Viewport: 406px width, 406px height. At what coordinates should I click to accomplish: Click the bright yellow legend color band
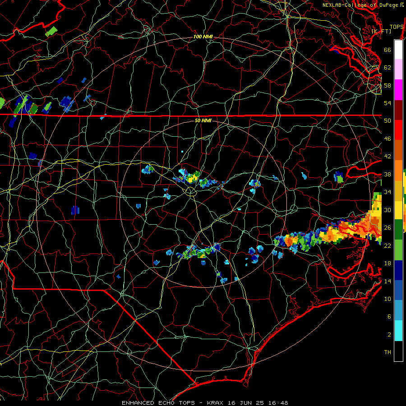coord(398,210)
